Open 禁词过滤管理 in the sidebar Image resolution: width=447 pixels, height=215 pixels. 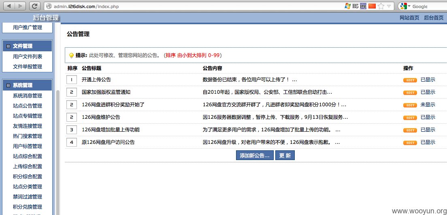point(28,196)
